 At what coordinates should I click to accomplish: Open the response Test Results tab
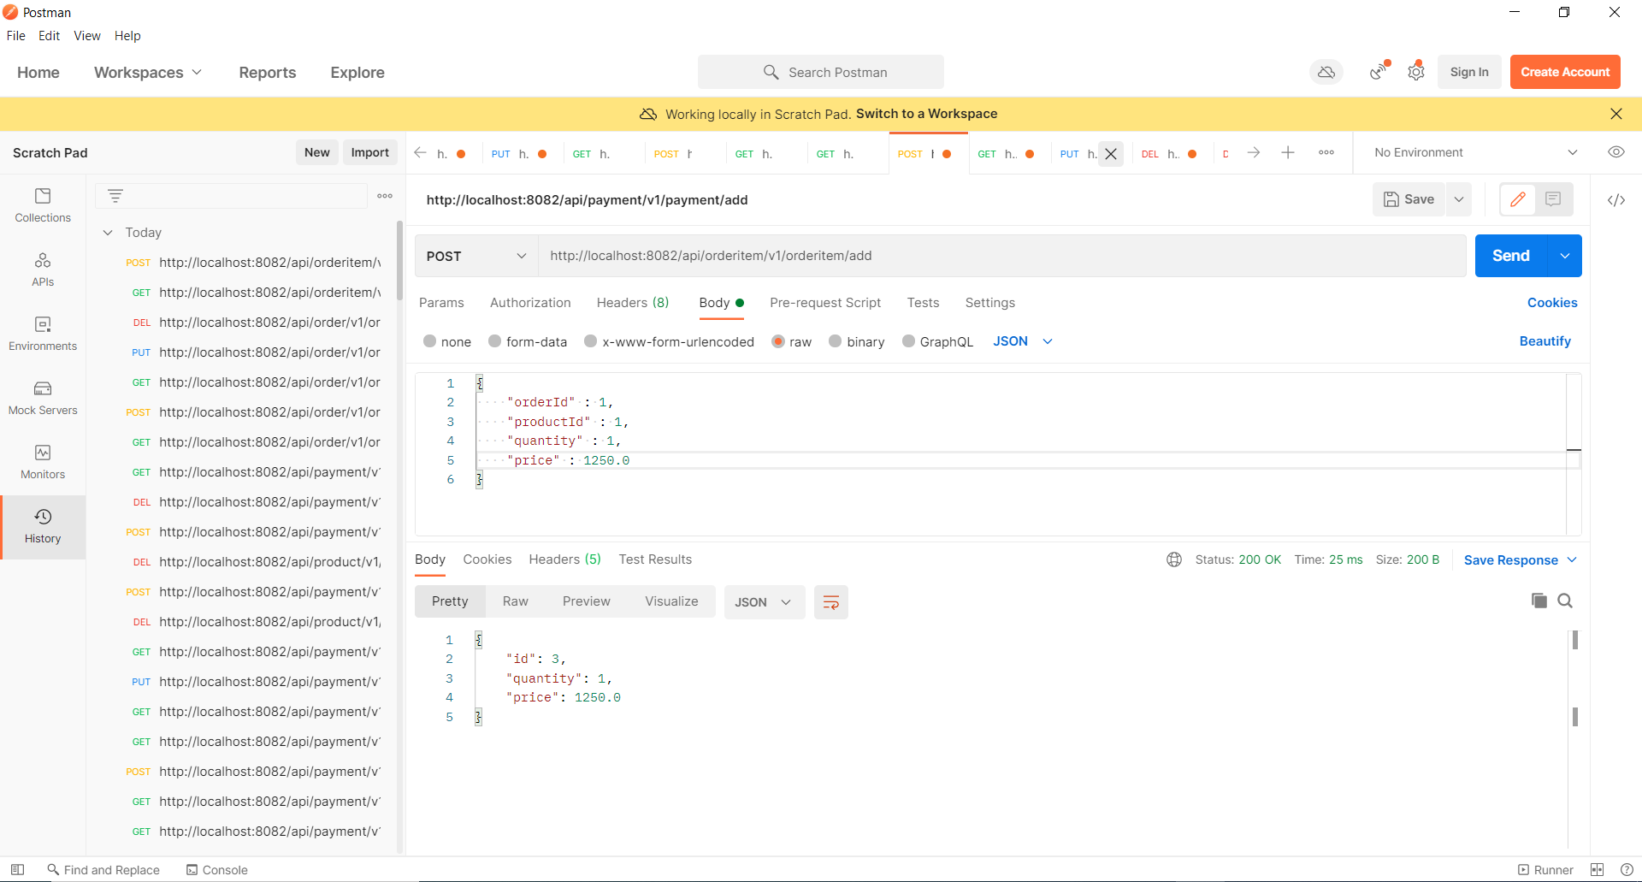[x=655, y=559]
